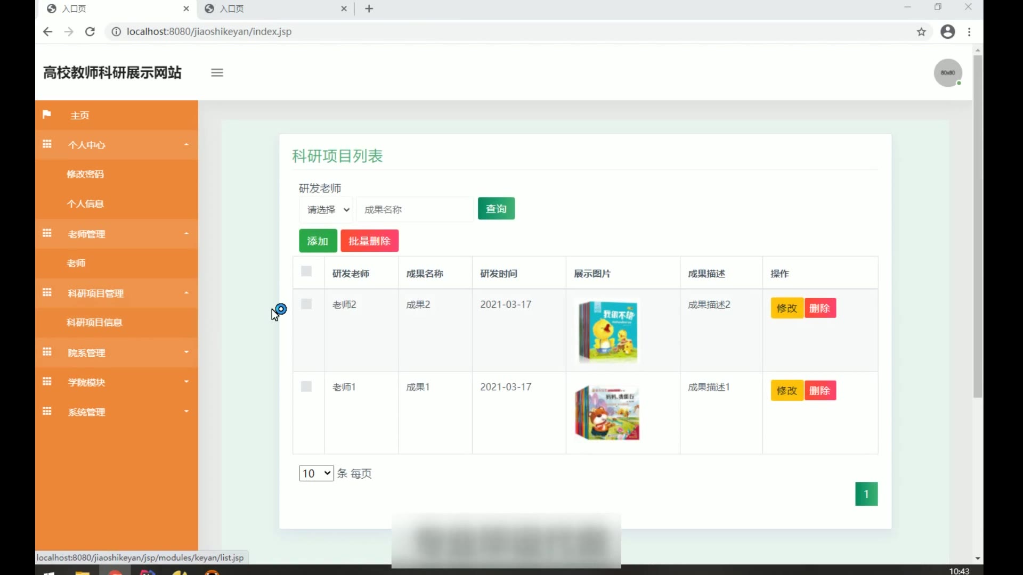Image resolution: width=1023 pixels, height=575 pixels.
Task: Open new browser tab with plus
Action: pyautogui.click(x=369, y=9)
